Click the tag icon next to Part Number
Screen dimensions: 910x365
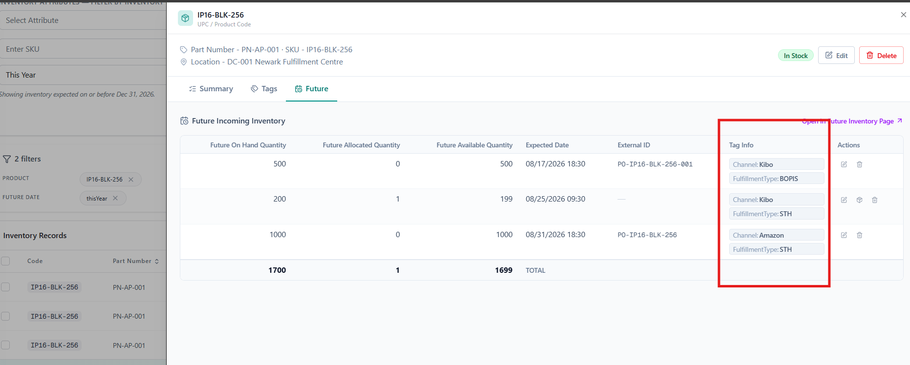pos(184,50)
